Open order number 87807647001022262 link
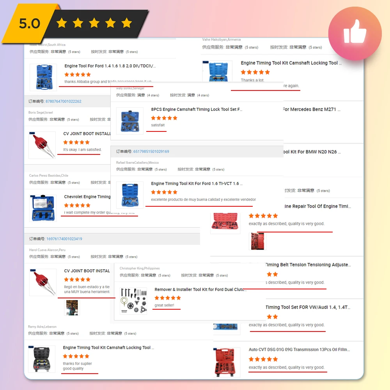Viewport: 390px width, 390px height. tap(63, 101)
